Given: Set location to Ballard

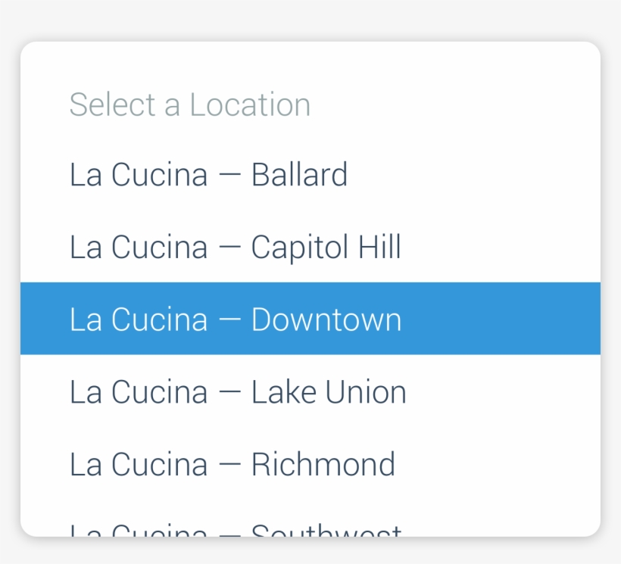Looking at the screenshot, I should 209,175.
